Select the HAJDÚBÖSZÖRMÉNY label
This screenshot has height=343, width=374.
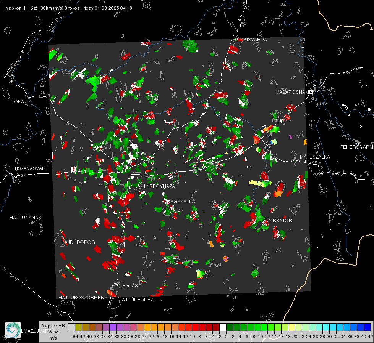click(x=83, y=298)
